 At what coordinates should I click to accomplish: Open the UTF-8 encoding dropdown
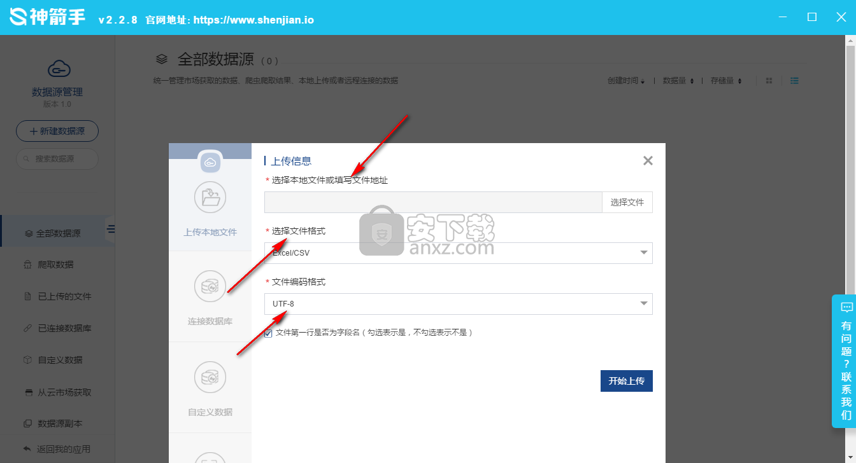459,303
